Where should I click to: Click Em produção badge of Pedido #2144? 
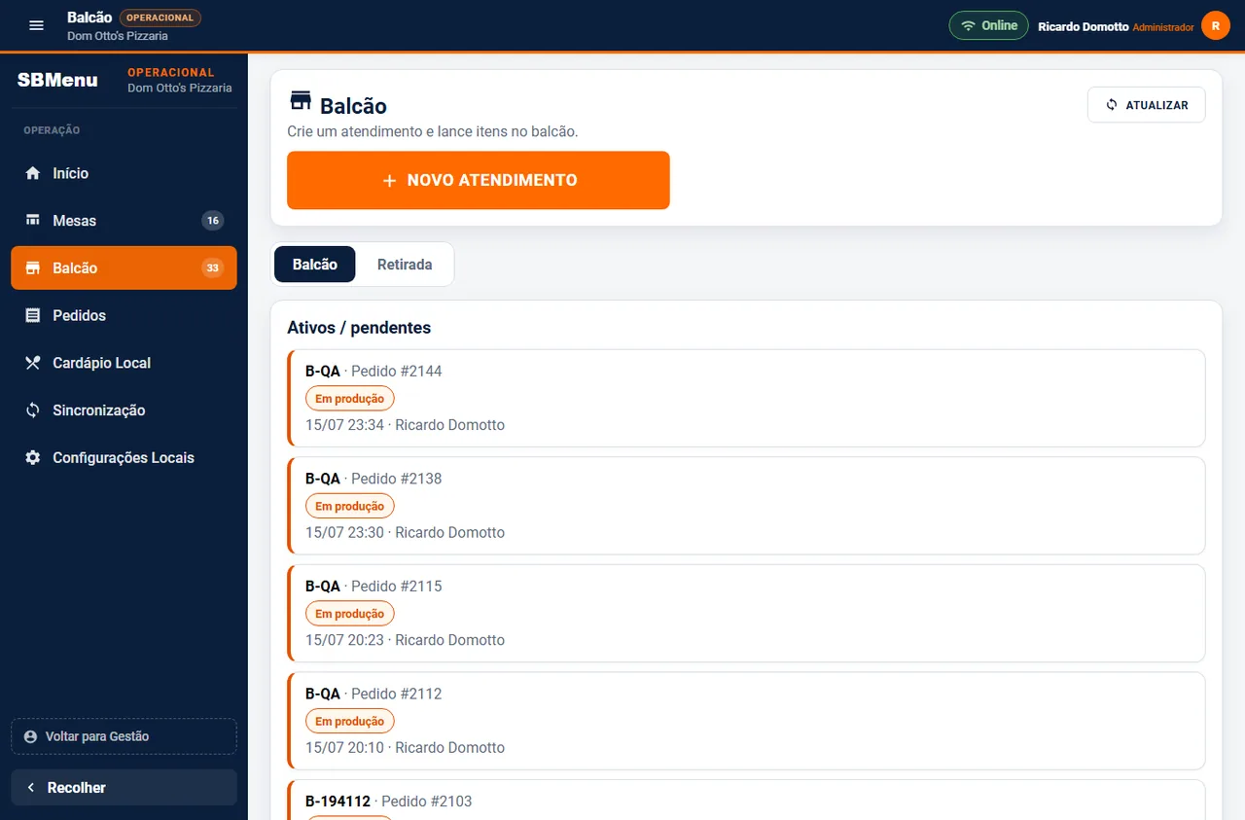pos(350,399)
